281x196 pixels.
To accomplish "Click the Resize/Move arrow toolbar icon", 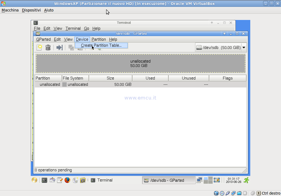I will click(x=59, y=48).
